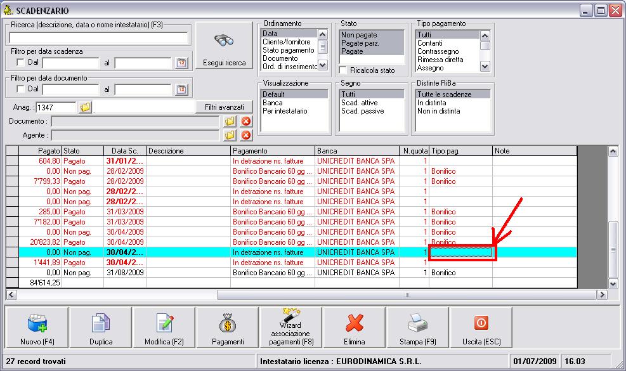Toggle the Ricalcola stato checkbox

(342, 70)
